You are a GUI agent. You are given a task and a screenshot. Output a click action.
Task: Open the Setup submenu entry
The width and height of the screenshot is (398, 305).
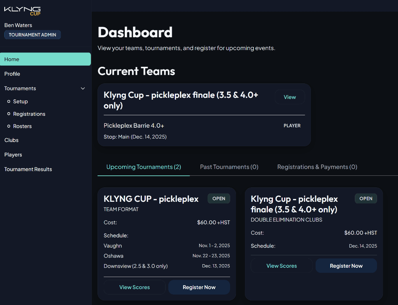(20, 101)
